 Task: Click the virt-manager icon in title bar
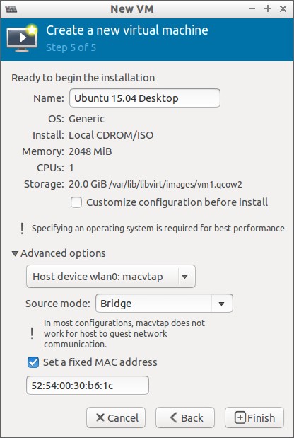(11, 9)
